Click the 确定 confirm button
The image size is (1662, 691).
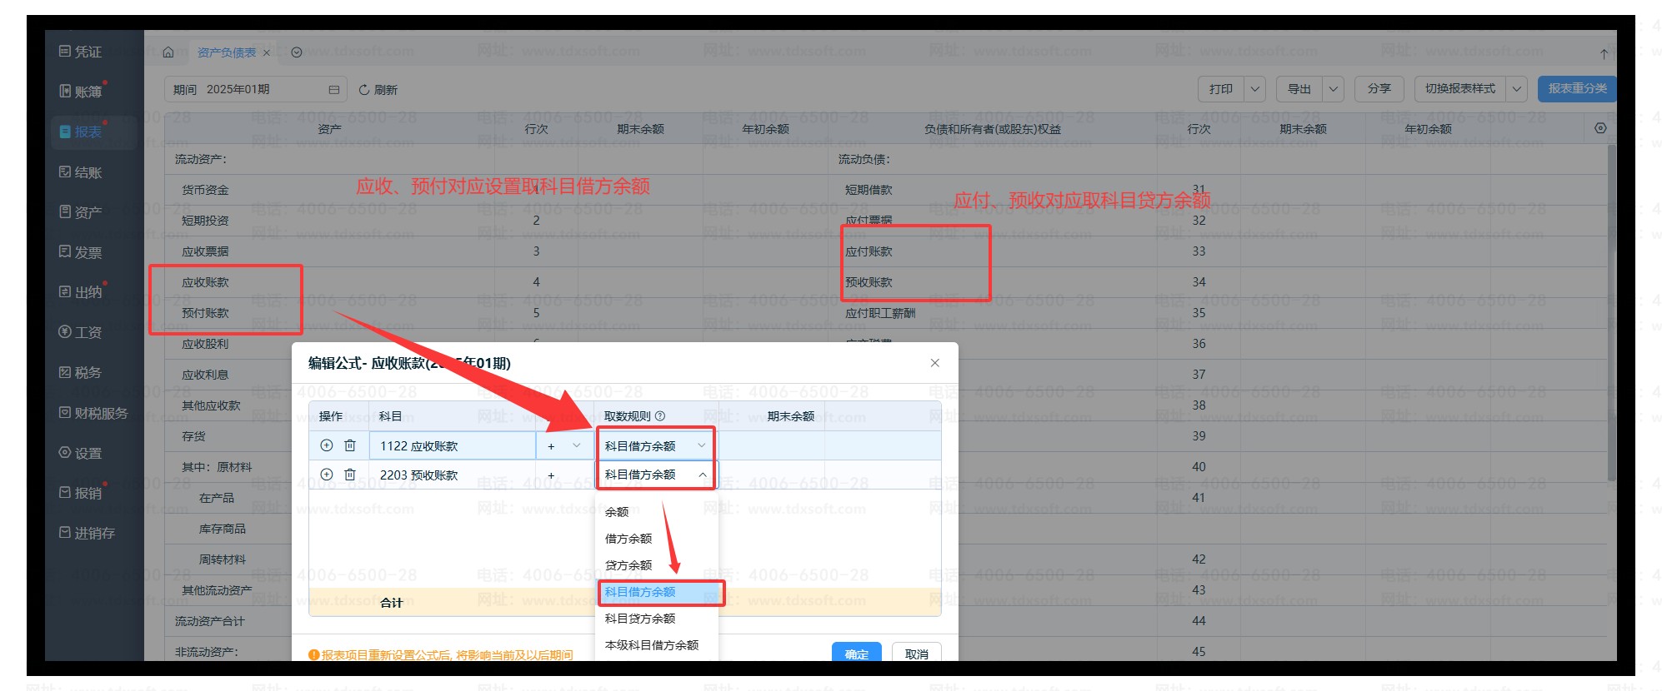pyautogui.click(x=856, y=654)
